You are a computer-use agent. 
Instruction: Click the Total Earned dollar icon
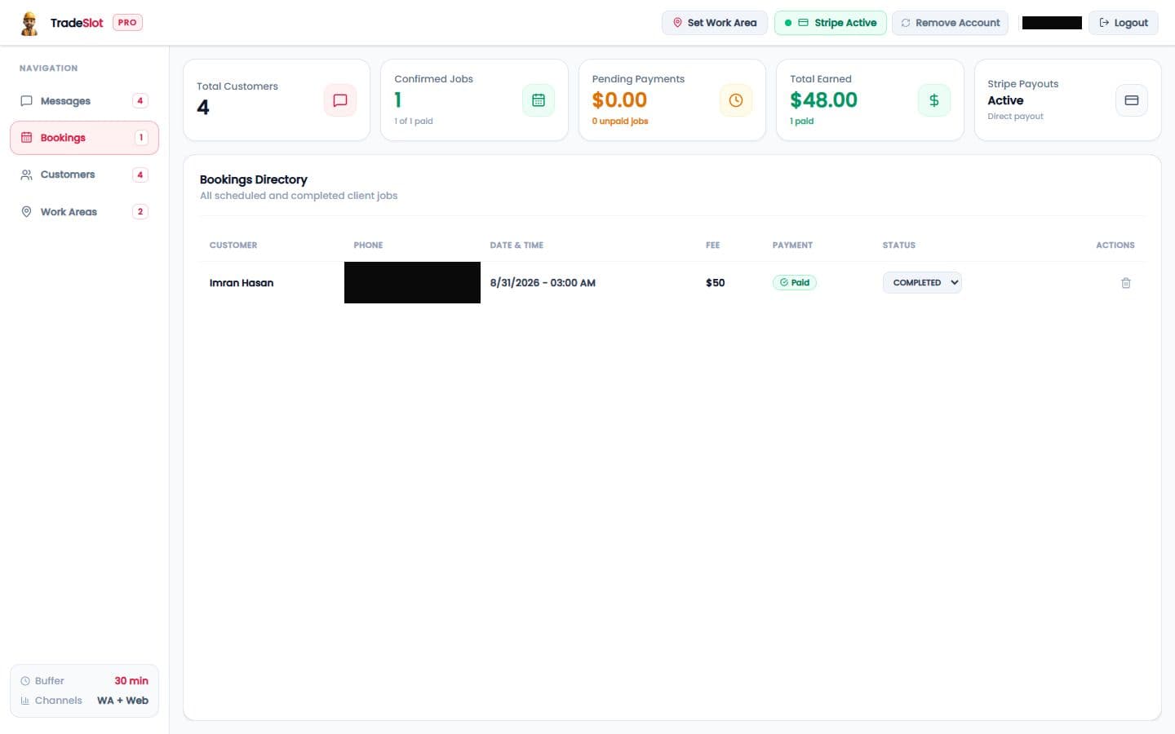(x=934, y=100)
